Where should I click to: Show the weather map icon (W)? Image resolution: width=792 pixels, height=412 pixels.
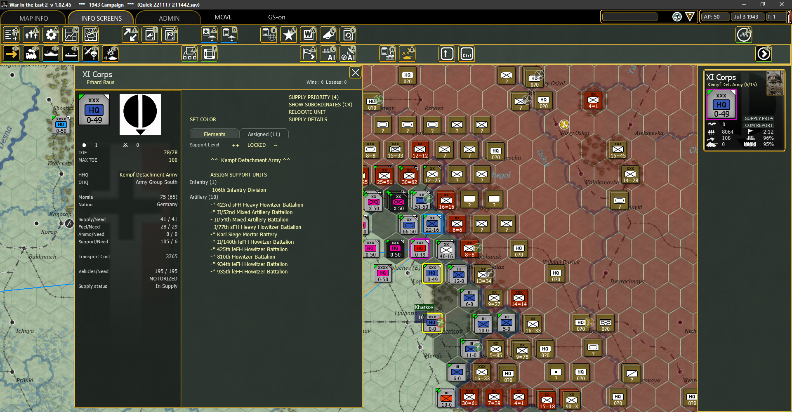click(90, 35)
